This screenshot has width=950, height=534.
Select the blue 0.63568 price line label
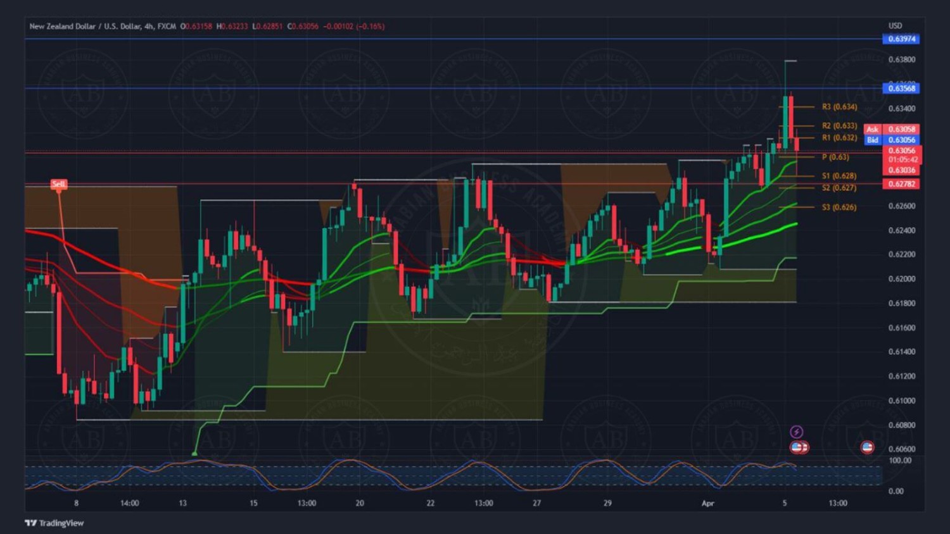click(901, 89)
